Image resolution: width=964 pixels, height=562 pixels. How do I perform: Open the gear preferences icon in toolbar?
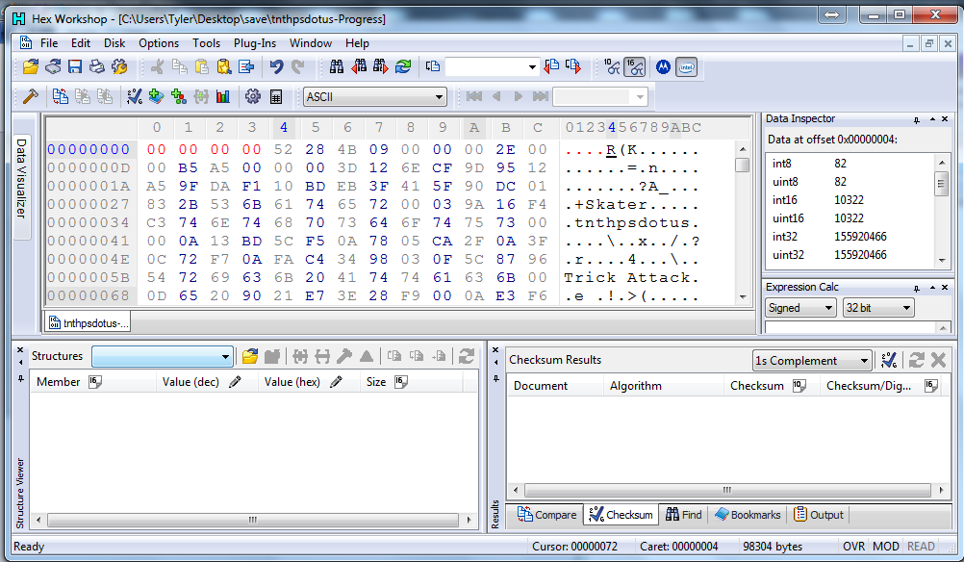coord(253,96)
